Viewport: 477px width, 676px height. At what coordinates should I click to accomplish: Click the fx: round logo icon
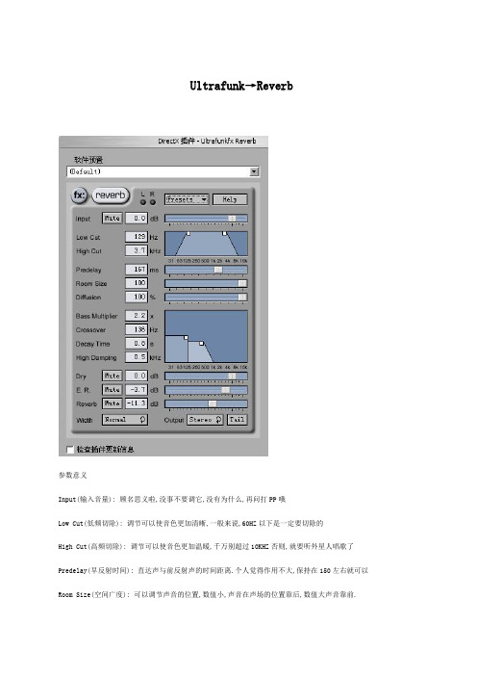(80, 195)
